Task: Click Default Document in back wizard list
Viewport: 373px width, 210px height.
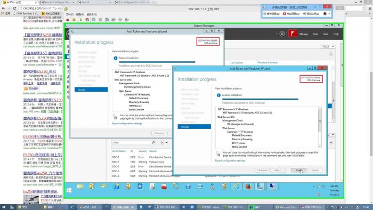Action: click(x=139, y=98)
